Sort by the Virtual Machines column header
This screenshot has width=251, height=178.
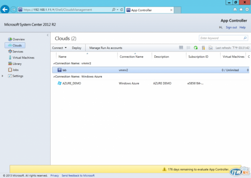(233, 57)
